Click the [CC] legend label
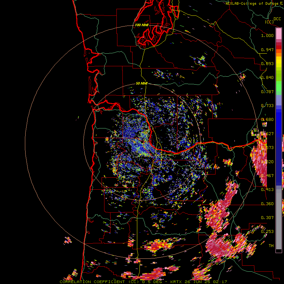This screenshot has height=284, width=284. (x=269, y=22)
